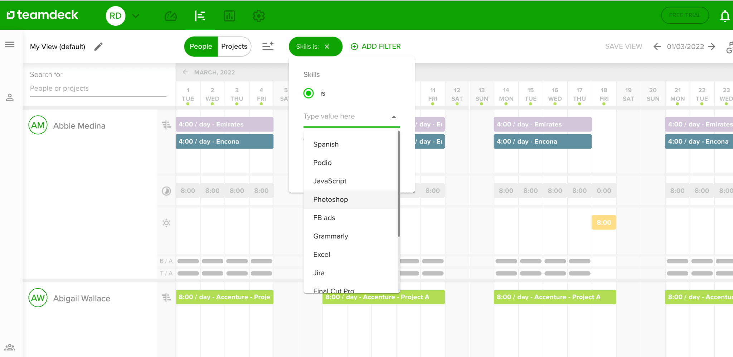The width and height of the screenshot is (733, 357).
Task: Click the moon availability icon in Abbie's row
Action: click(166, 190)
